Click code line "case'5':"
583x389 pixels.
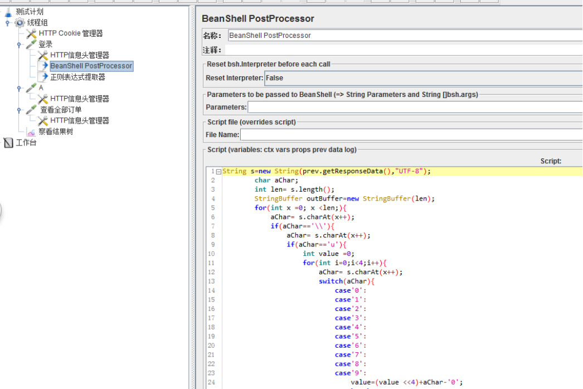pos(351,337)
